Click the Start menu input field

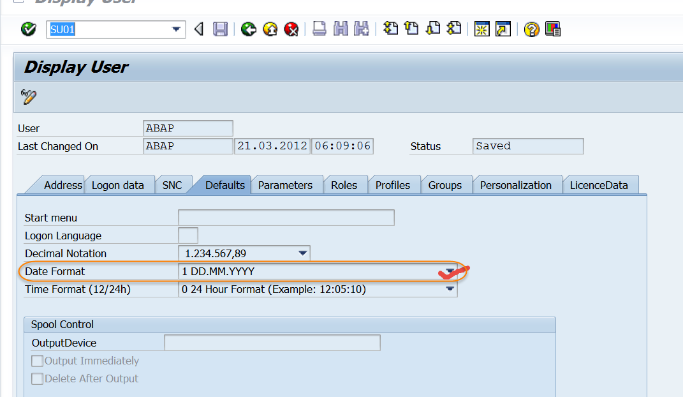point(286,218)
